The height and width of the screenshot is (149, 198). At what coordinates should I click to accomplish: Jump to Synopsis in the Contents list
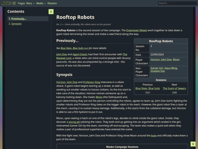[x=16, y=24]
